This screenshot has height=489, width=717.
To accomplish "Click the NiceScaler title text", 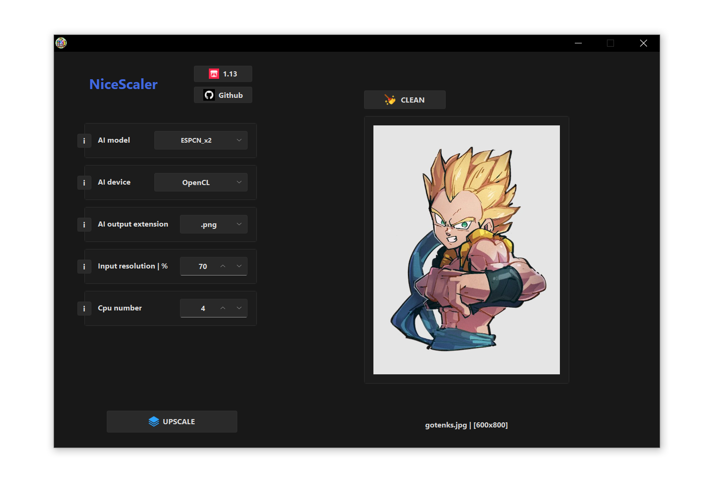I will tap(124, 84).
